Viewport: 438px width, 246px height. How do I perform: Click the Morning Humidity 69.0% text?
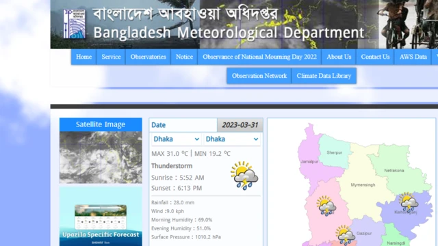(181, 220)
